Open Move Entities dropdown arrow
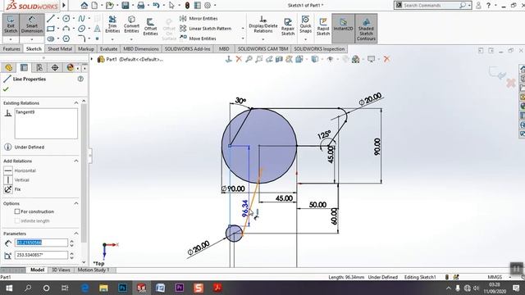525x295 pixels. [243, 39]
